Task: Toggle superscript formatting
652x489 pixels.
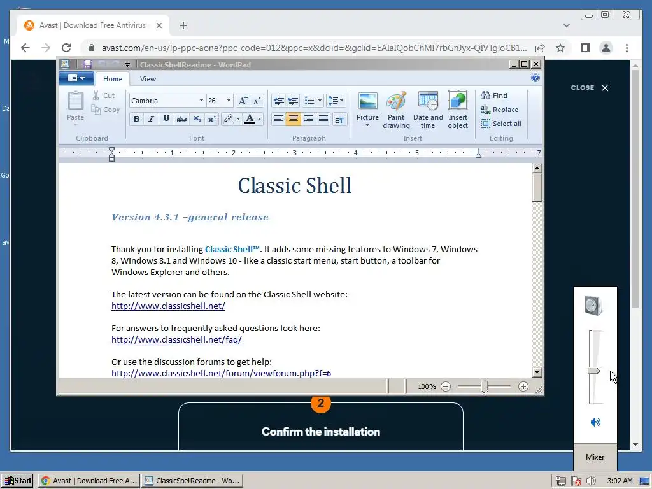Action: [x=211, y=119]
